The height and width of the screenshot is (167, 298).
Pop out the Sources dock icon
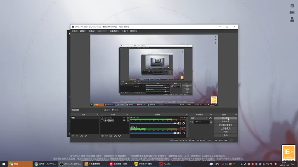click(127, 114)
